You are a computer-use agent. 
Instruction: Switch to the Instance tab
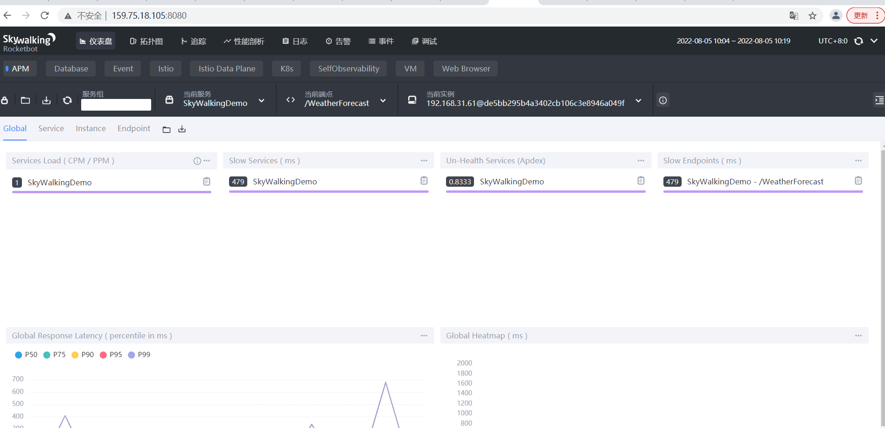pyautogui.click(x=91, y=128)
